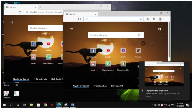This screenshot has width=193, height=109.
Task: Open the snip thumbnail in the notification
Action: (164, 74)
